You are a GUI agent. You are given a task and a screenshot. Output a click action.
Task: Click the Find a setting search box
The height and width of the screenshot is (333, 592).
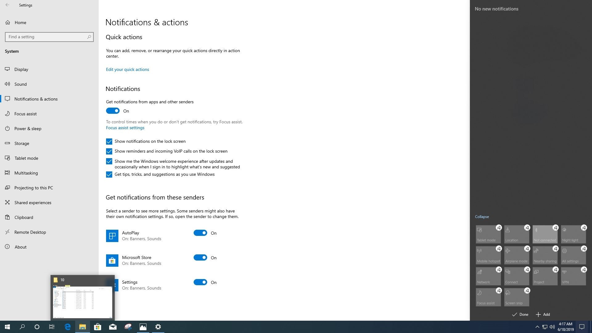[46, 37]
